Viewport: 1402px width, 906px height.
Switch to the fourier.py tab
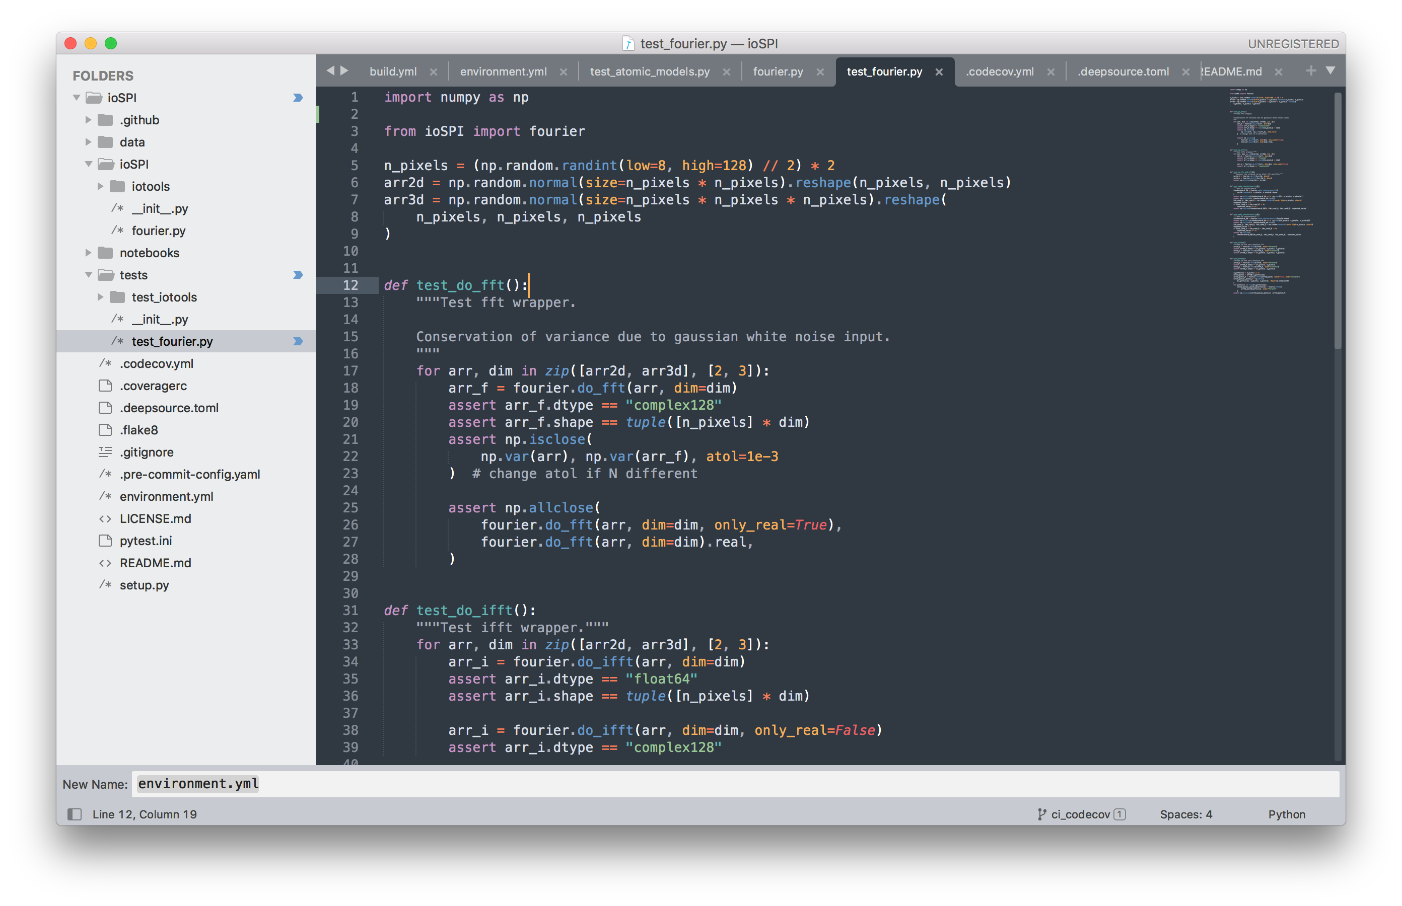pyautogui.click(x=778, y=72)
